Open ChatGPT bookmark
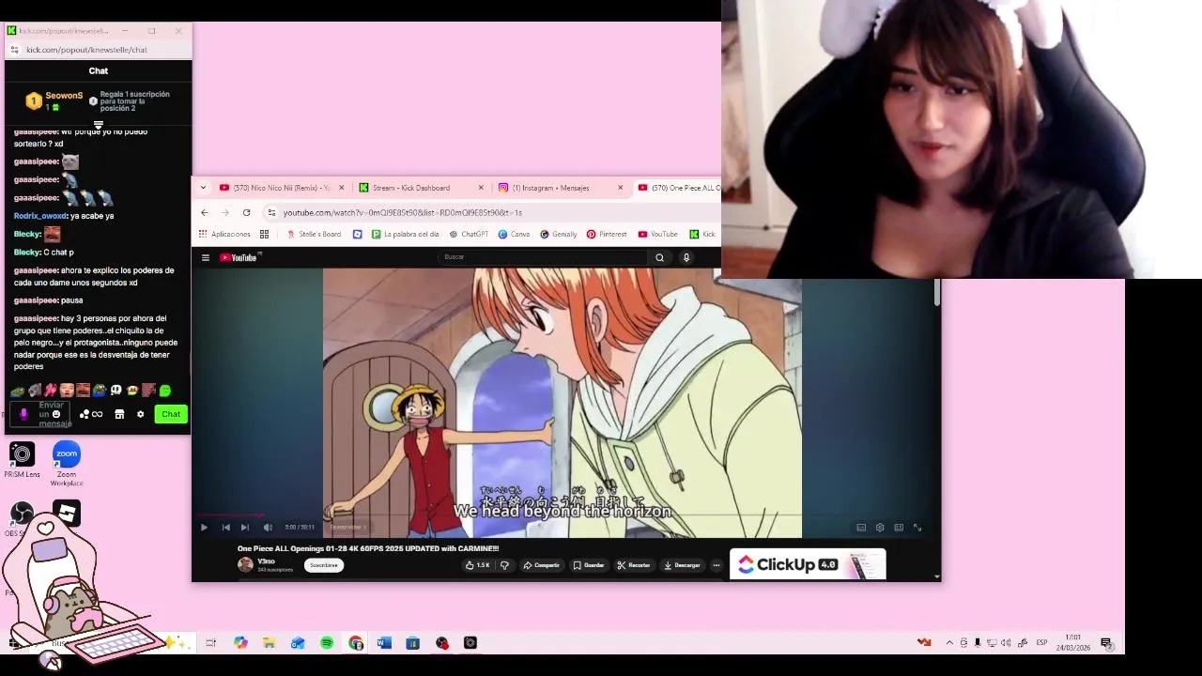The height and width of the screenshot is (676, 1202). (x=469, y=234)
